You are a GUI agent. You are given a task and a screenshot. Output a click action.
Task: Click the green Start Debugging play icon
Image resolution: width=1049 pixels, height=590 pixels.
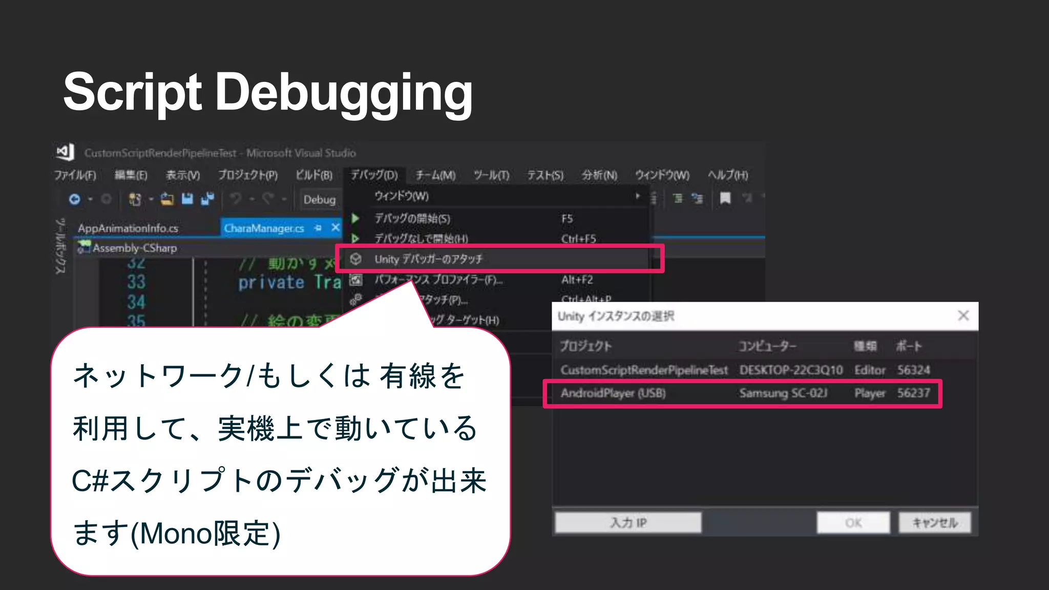pyautogui.click(x=355, y=219)
